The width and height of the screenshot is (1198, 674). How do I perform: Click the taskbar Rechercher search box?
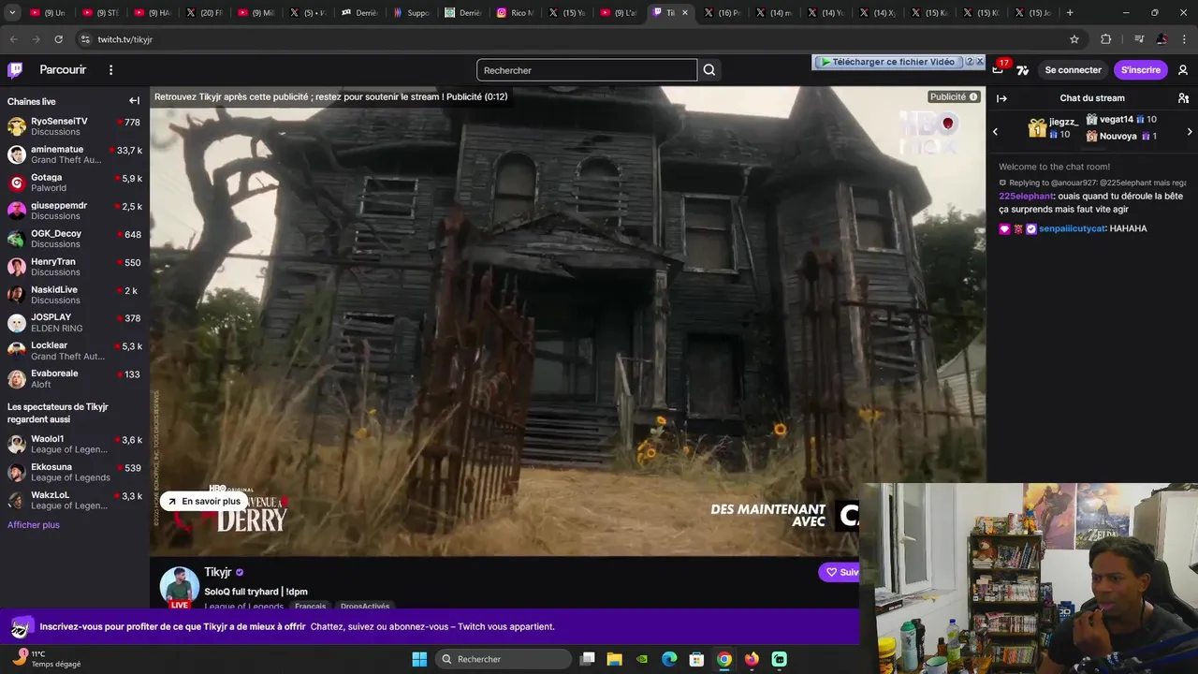504,659
